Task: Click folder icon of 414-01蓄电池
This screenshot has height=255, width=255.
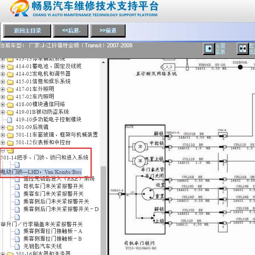Action: tap(10, 67)
